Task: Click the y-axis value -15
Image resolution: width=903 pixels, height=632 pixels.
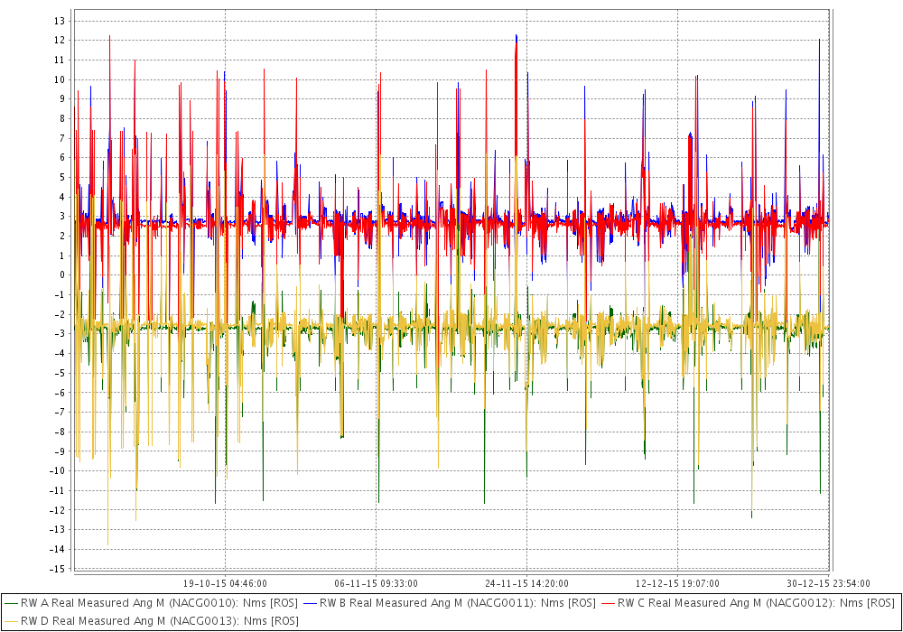Action: pyautogui.click(x=58, y=569)
